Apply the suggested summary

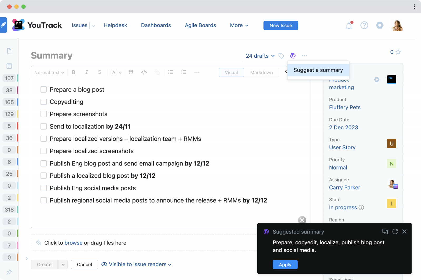click(x=285, y=265)
